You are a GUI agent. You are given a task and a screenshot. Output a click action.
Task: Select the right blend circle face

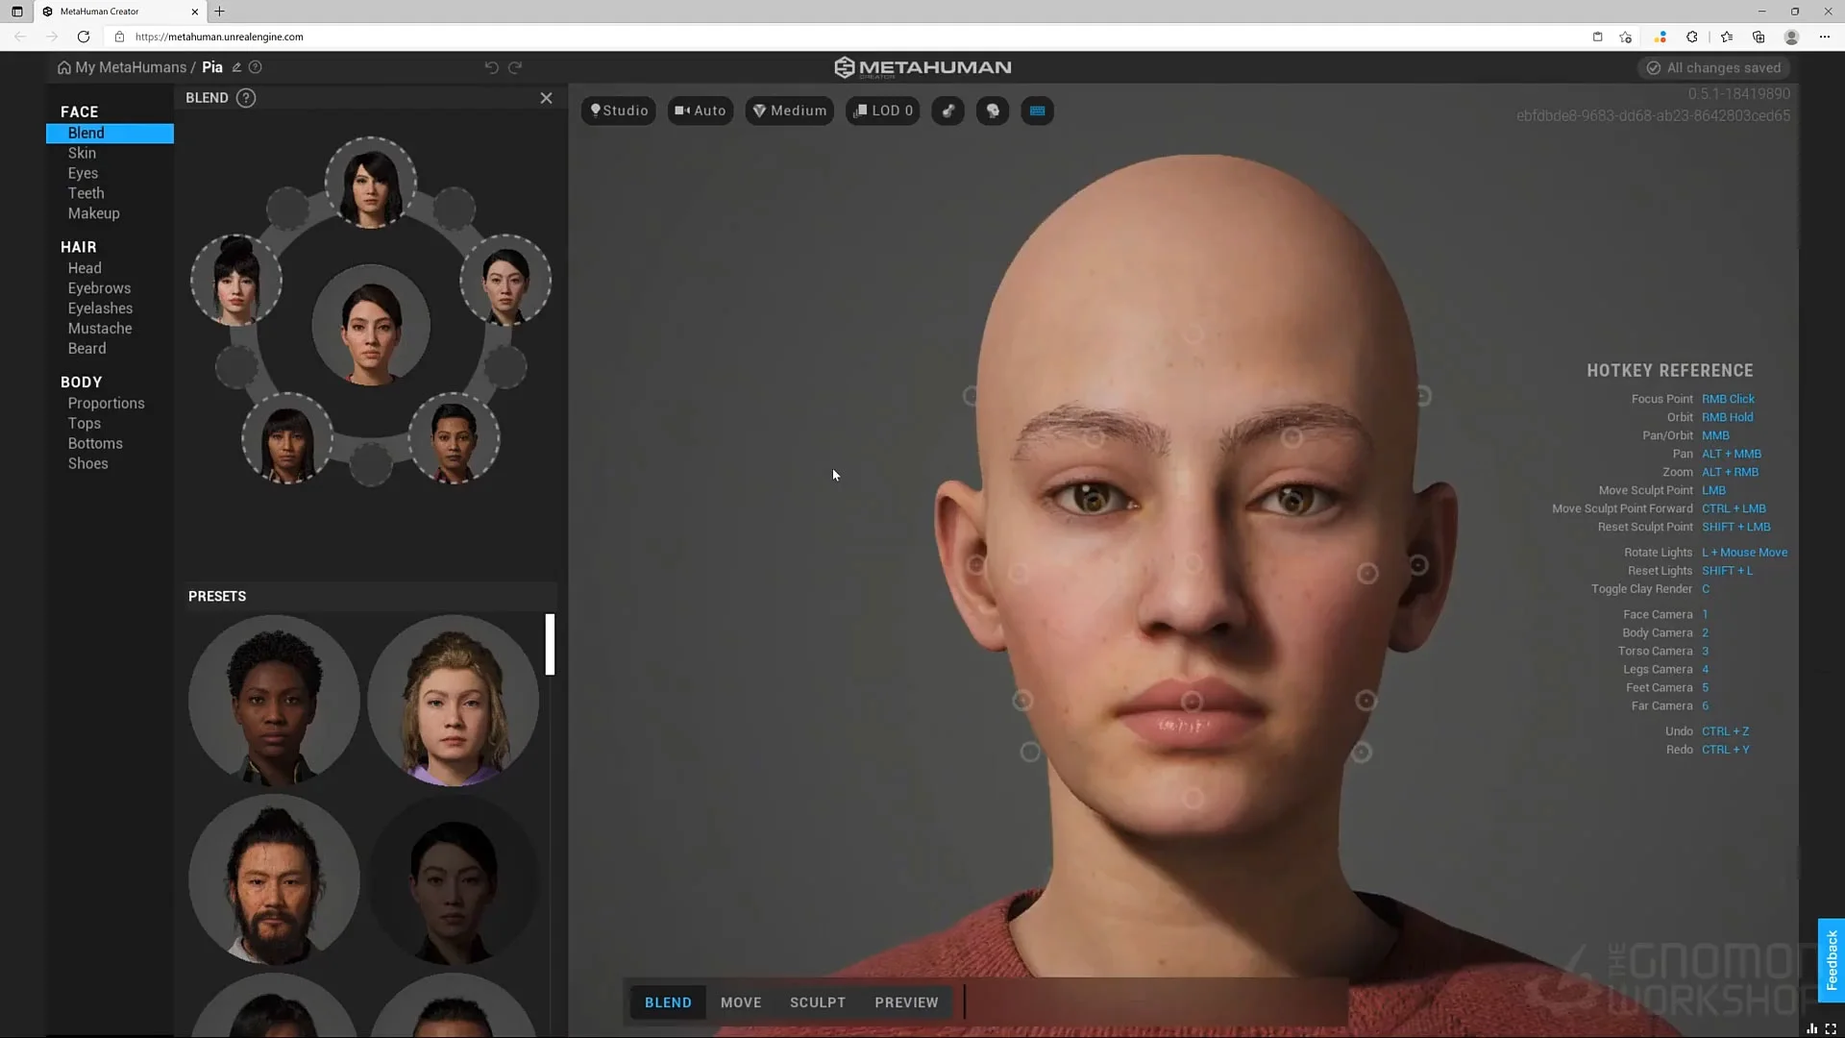tap(505, 280)
